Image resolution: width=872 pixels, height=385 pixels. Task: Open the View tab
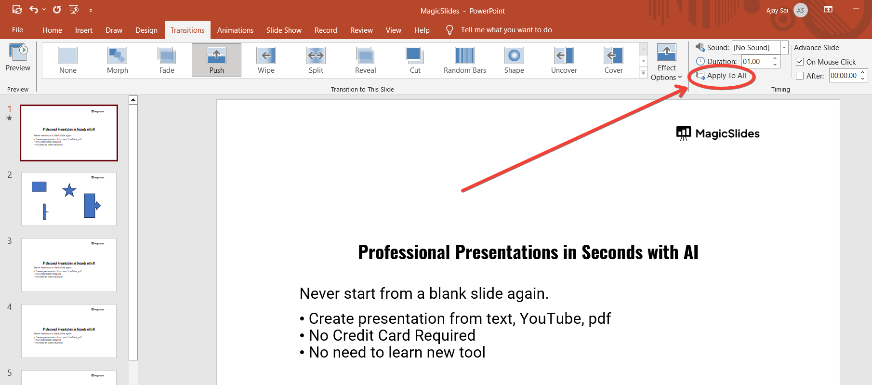tap(393, 30)
